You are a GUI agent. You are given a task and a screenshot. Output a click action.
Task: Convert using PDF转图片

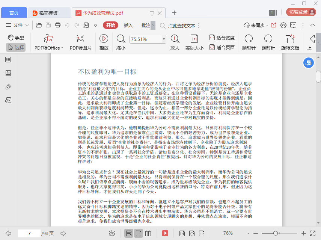pos(81,42)
